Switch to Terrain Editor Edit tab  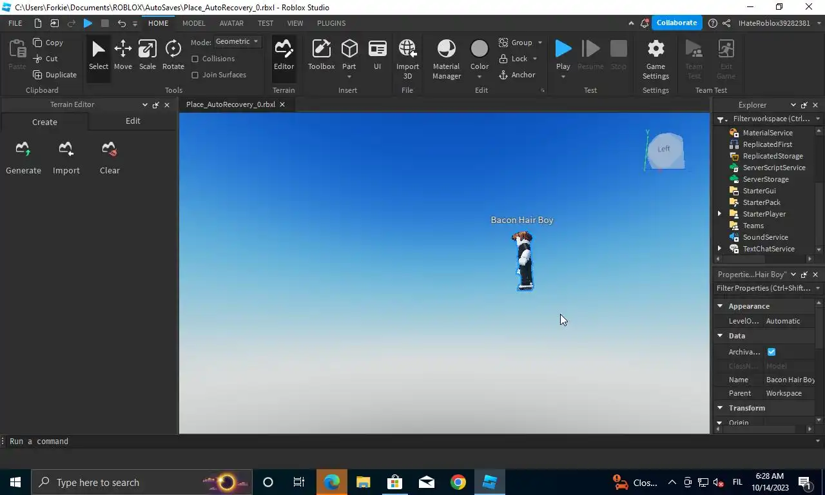(x=133, y=121)
